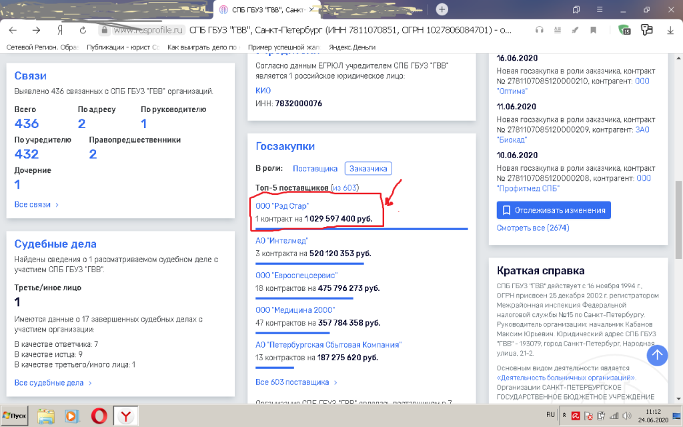
Task: Launch Opera from the taskbar
Action: click(99, 416)
